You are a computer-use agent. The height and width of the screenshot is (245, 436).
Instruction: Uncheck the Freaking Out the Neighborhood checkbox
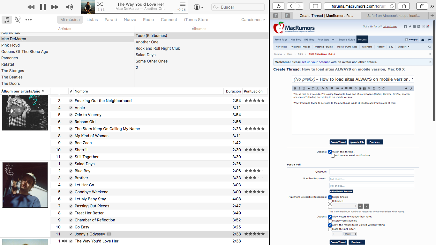tap(71, 101)
